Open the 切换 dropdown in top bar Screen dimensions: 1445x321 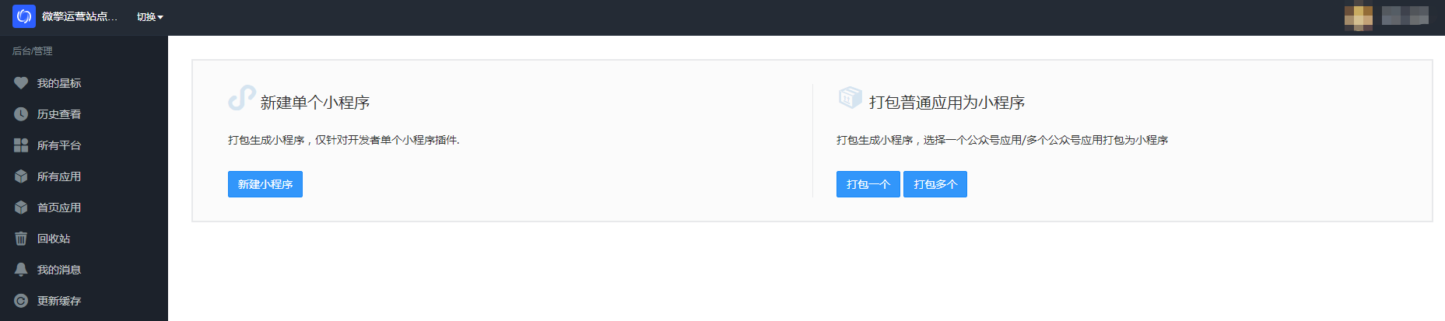click(150, 17)
